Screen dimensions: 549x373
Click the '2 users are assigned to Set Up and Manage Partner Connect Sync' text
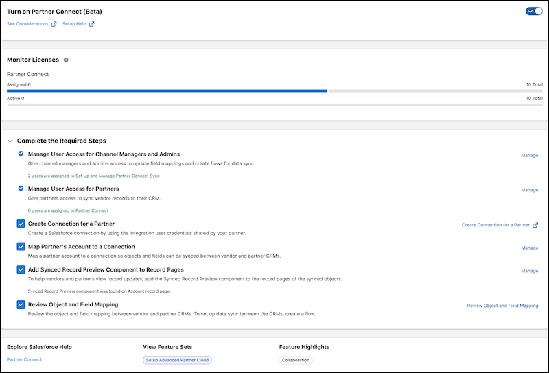pyautogui.click(x=94, y=176)
